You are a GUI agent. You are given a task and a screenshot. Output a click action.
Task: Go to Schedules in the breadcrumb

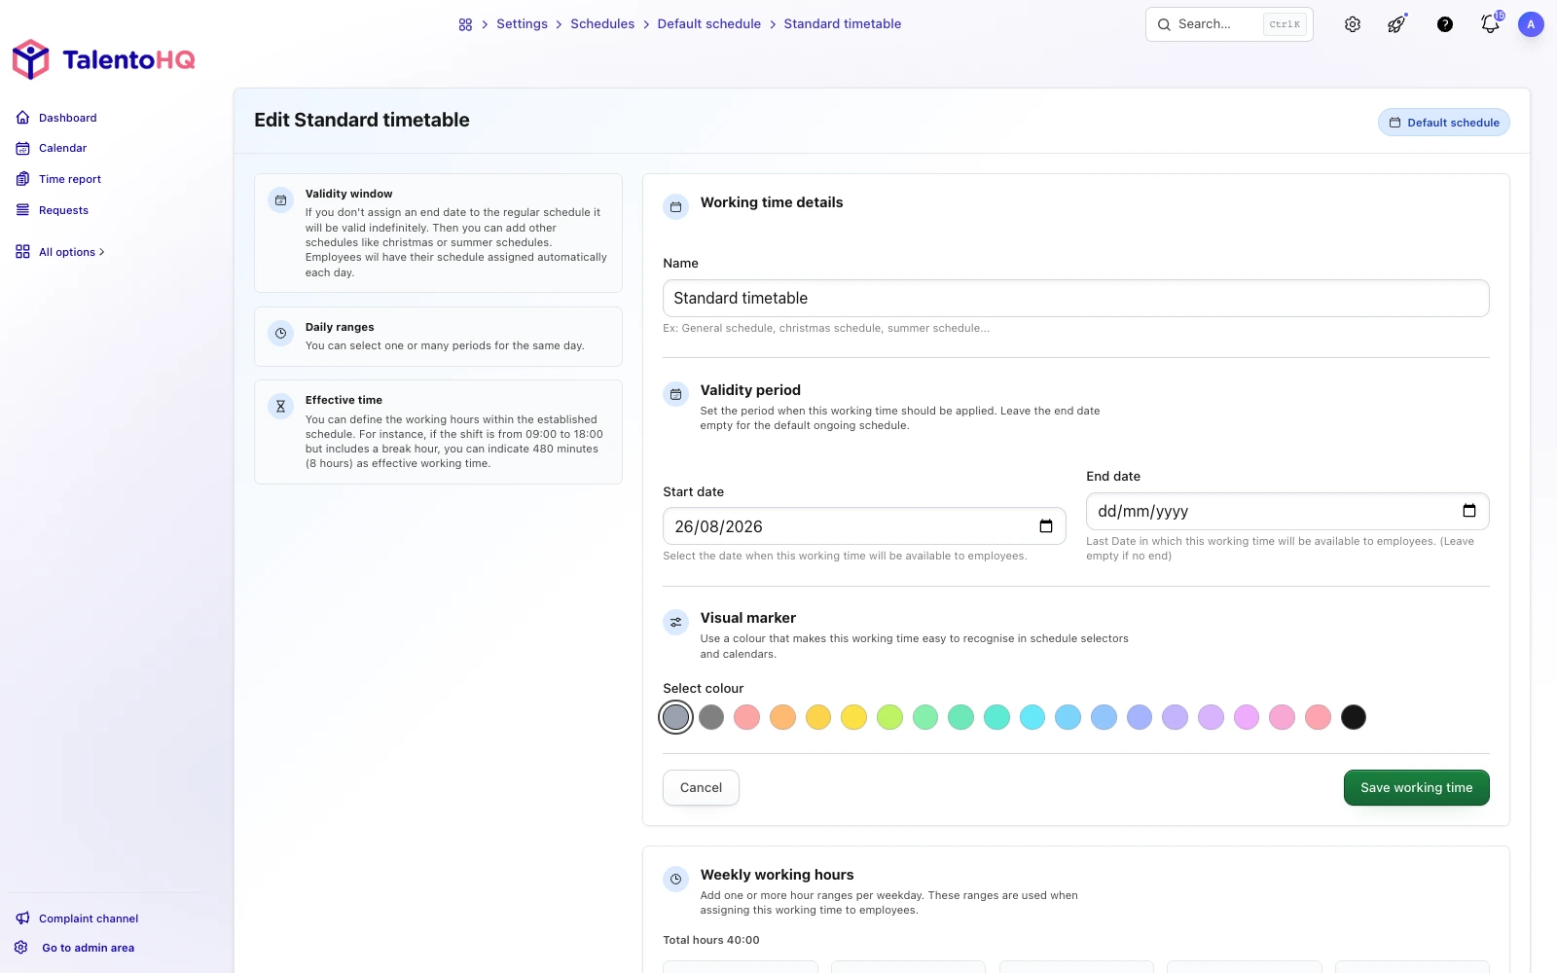click(x=602, y=24)
